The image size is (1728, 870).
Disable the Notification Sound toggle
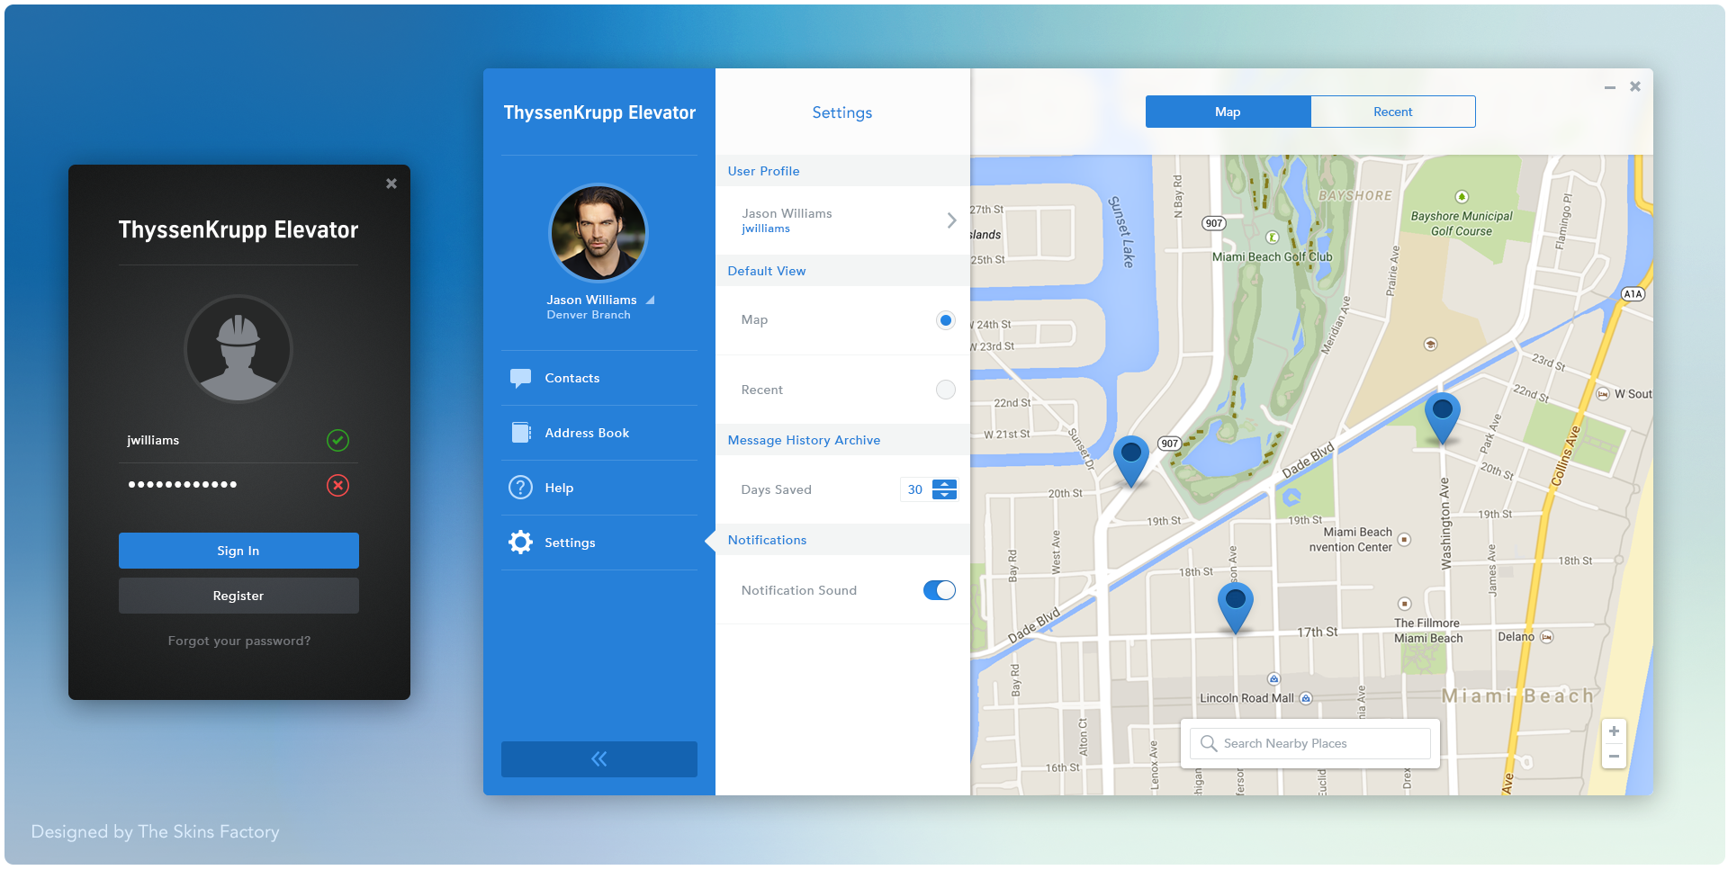[939, 590]
